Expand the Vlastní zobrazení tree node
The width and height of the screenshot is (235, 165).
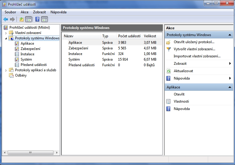point(6,33)
